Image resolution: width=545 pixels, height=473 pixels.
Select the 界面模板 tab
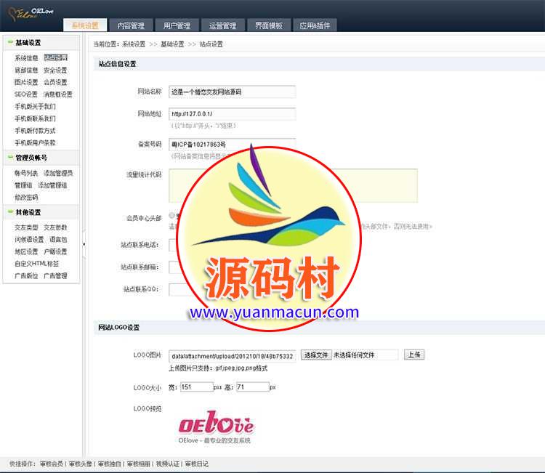click(x=269, y=25)
